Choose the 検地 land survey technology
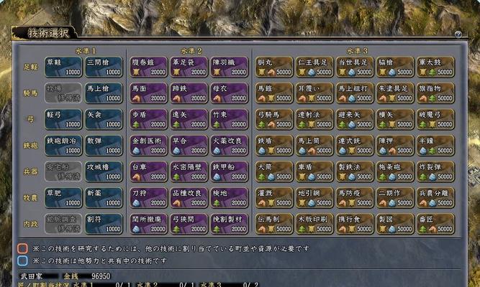 tap(230, 198)
